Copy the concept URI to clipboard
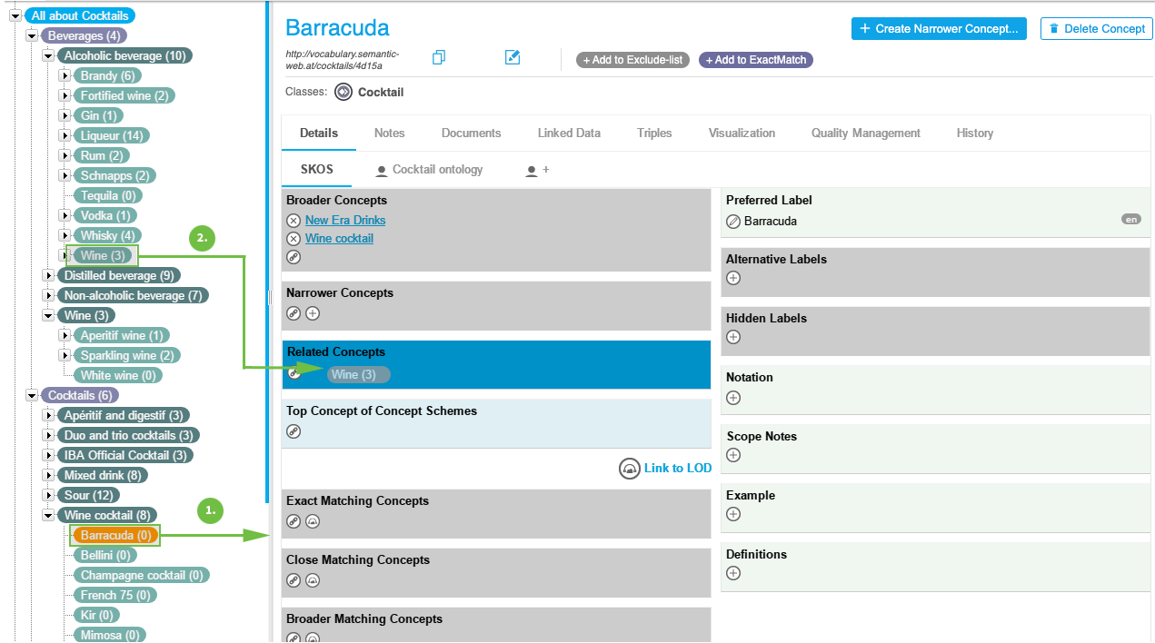Screen dimensions: 1155x643 coord(439,58)
